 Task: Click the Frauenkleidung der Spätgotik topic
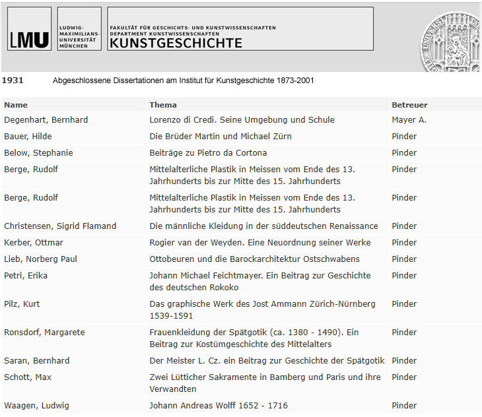254,338
